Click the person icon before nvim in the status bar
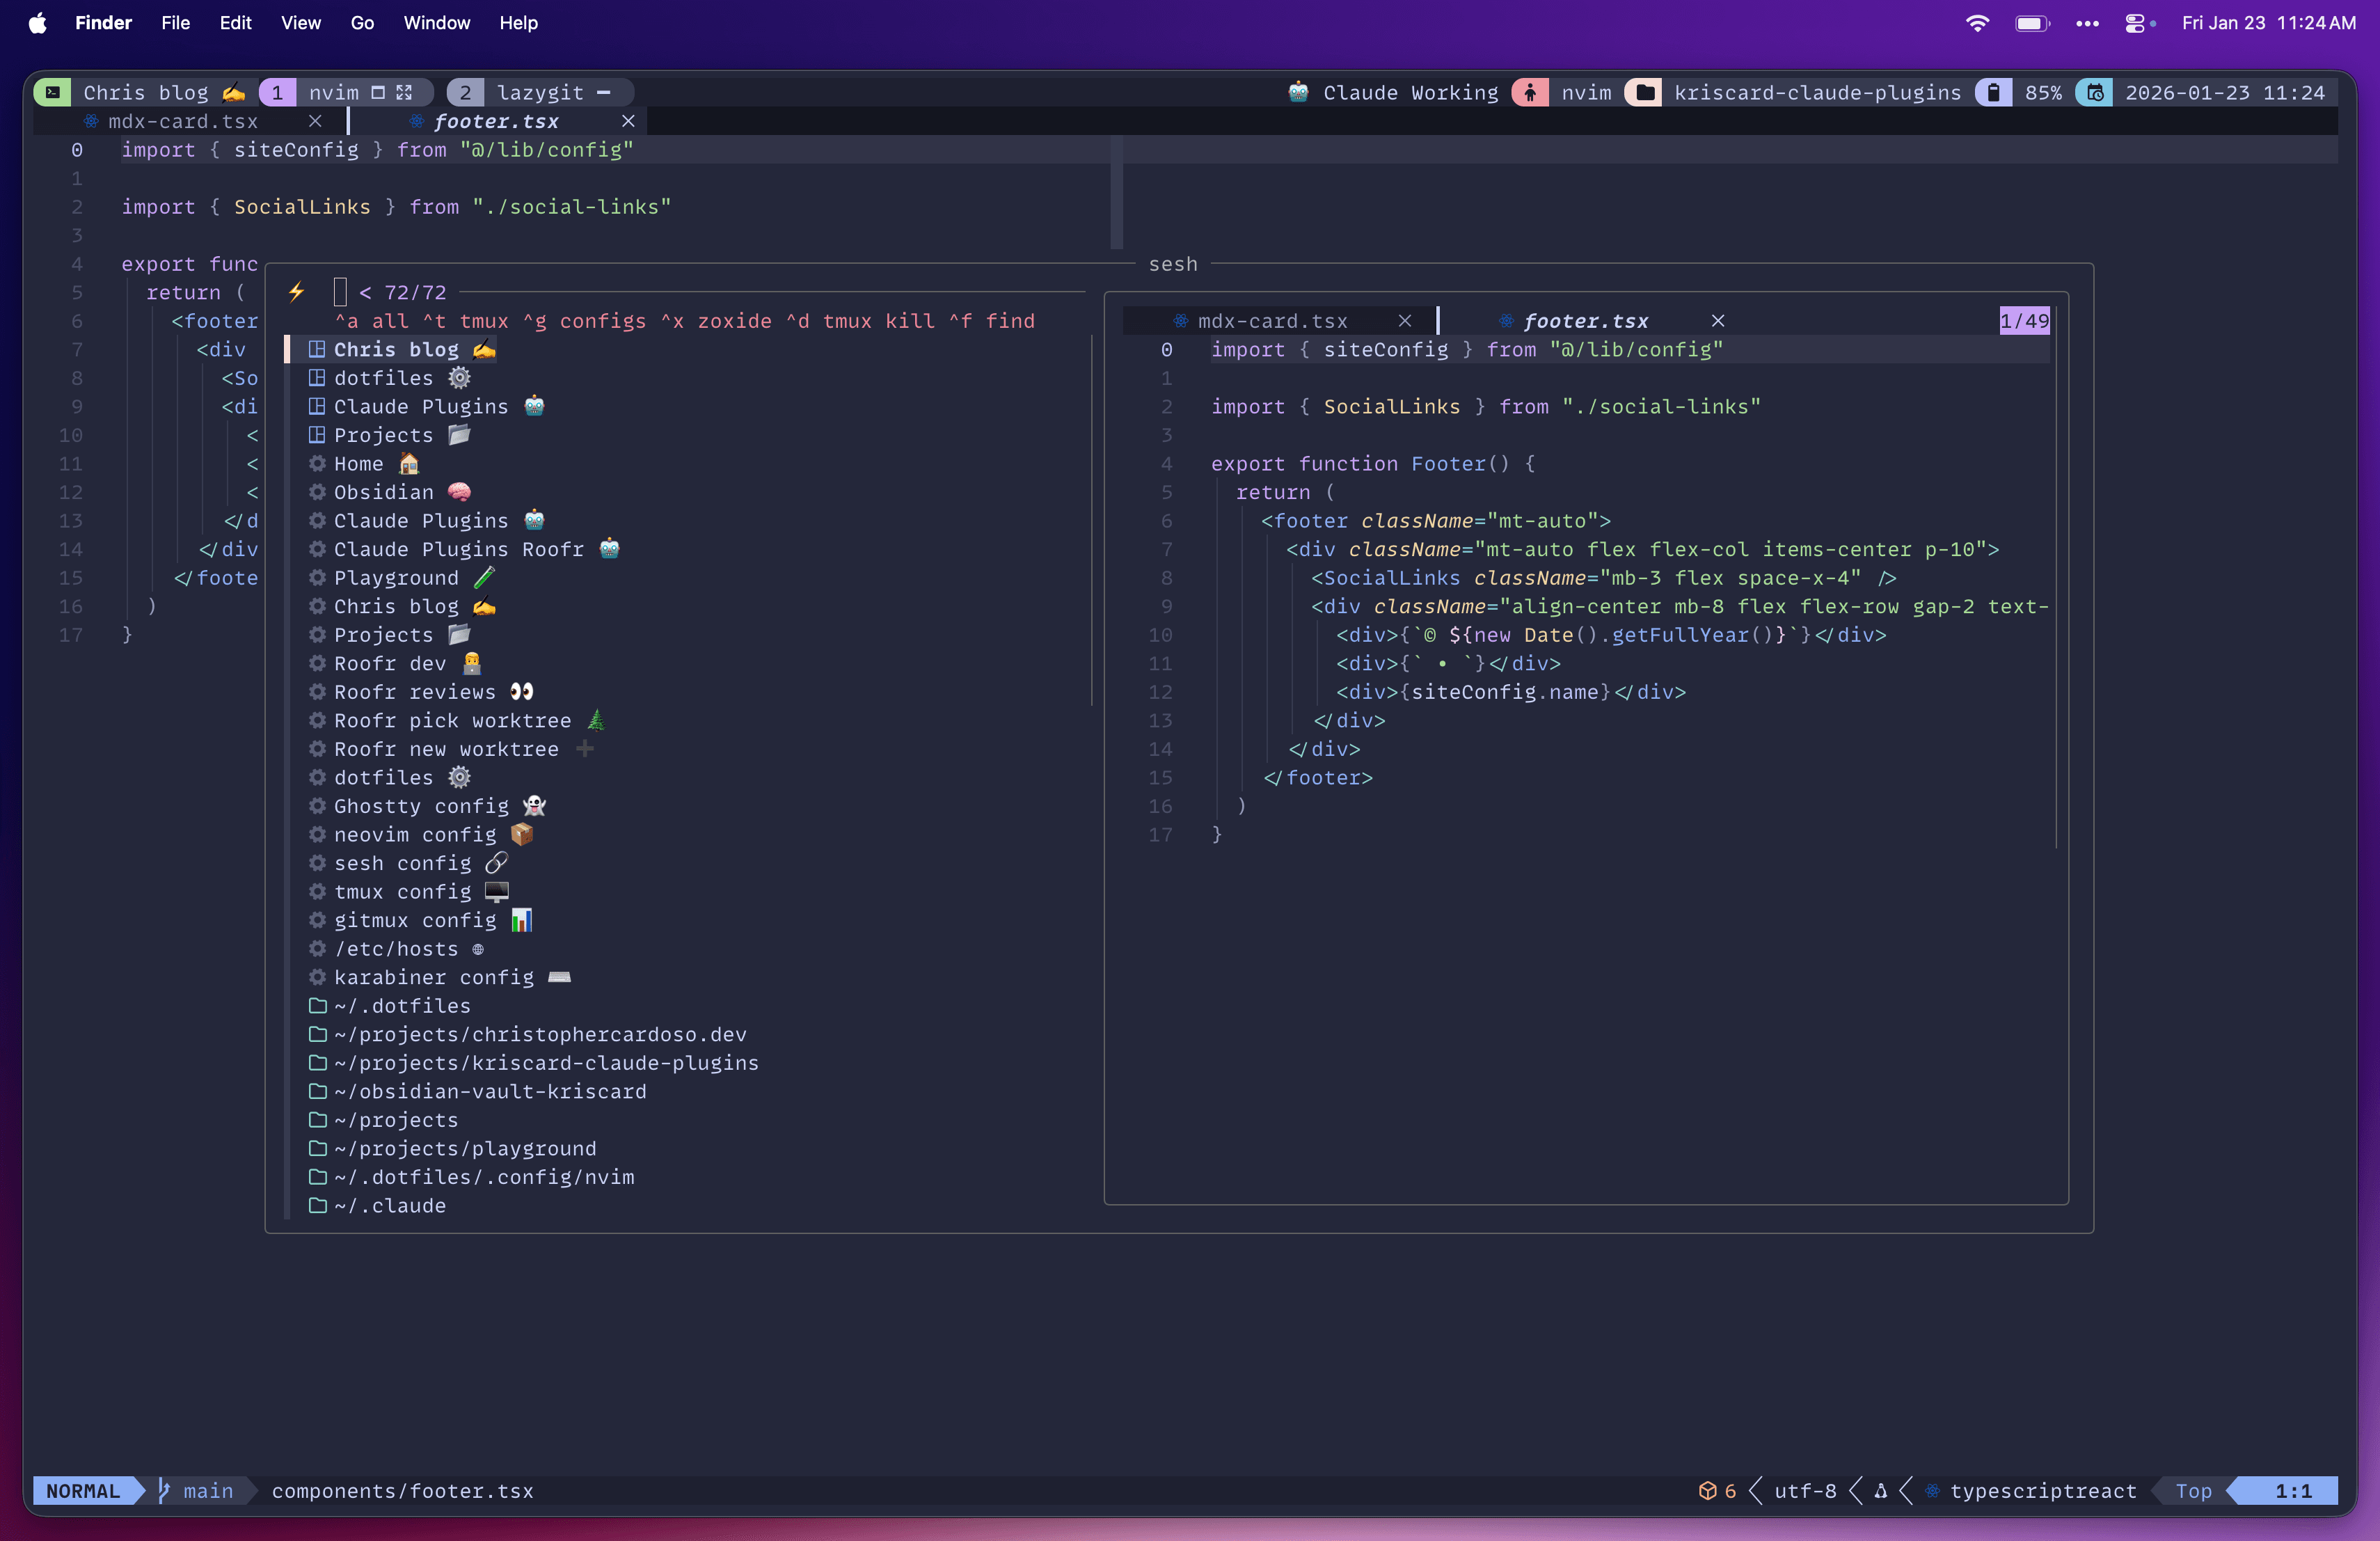Viewport: 2380px width, 1541px height. pos(1530,92)
